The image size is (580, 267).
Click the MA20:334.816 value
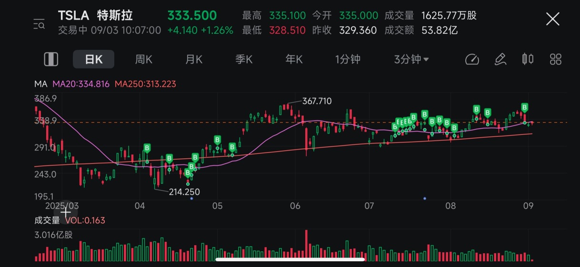pos(81,84)
